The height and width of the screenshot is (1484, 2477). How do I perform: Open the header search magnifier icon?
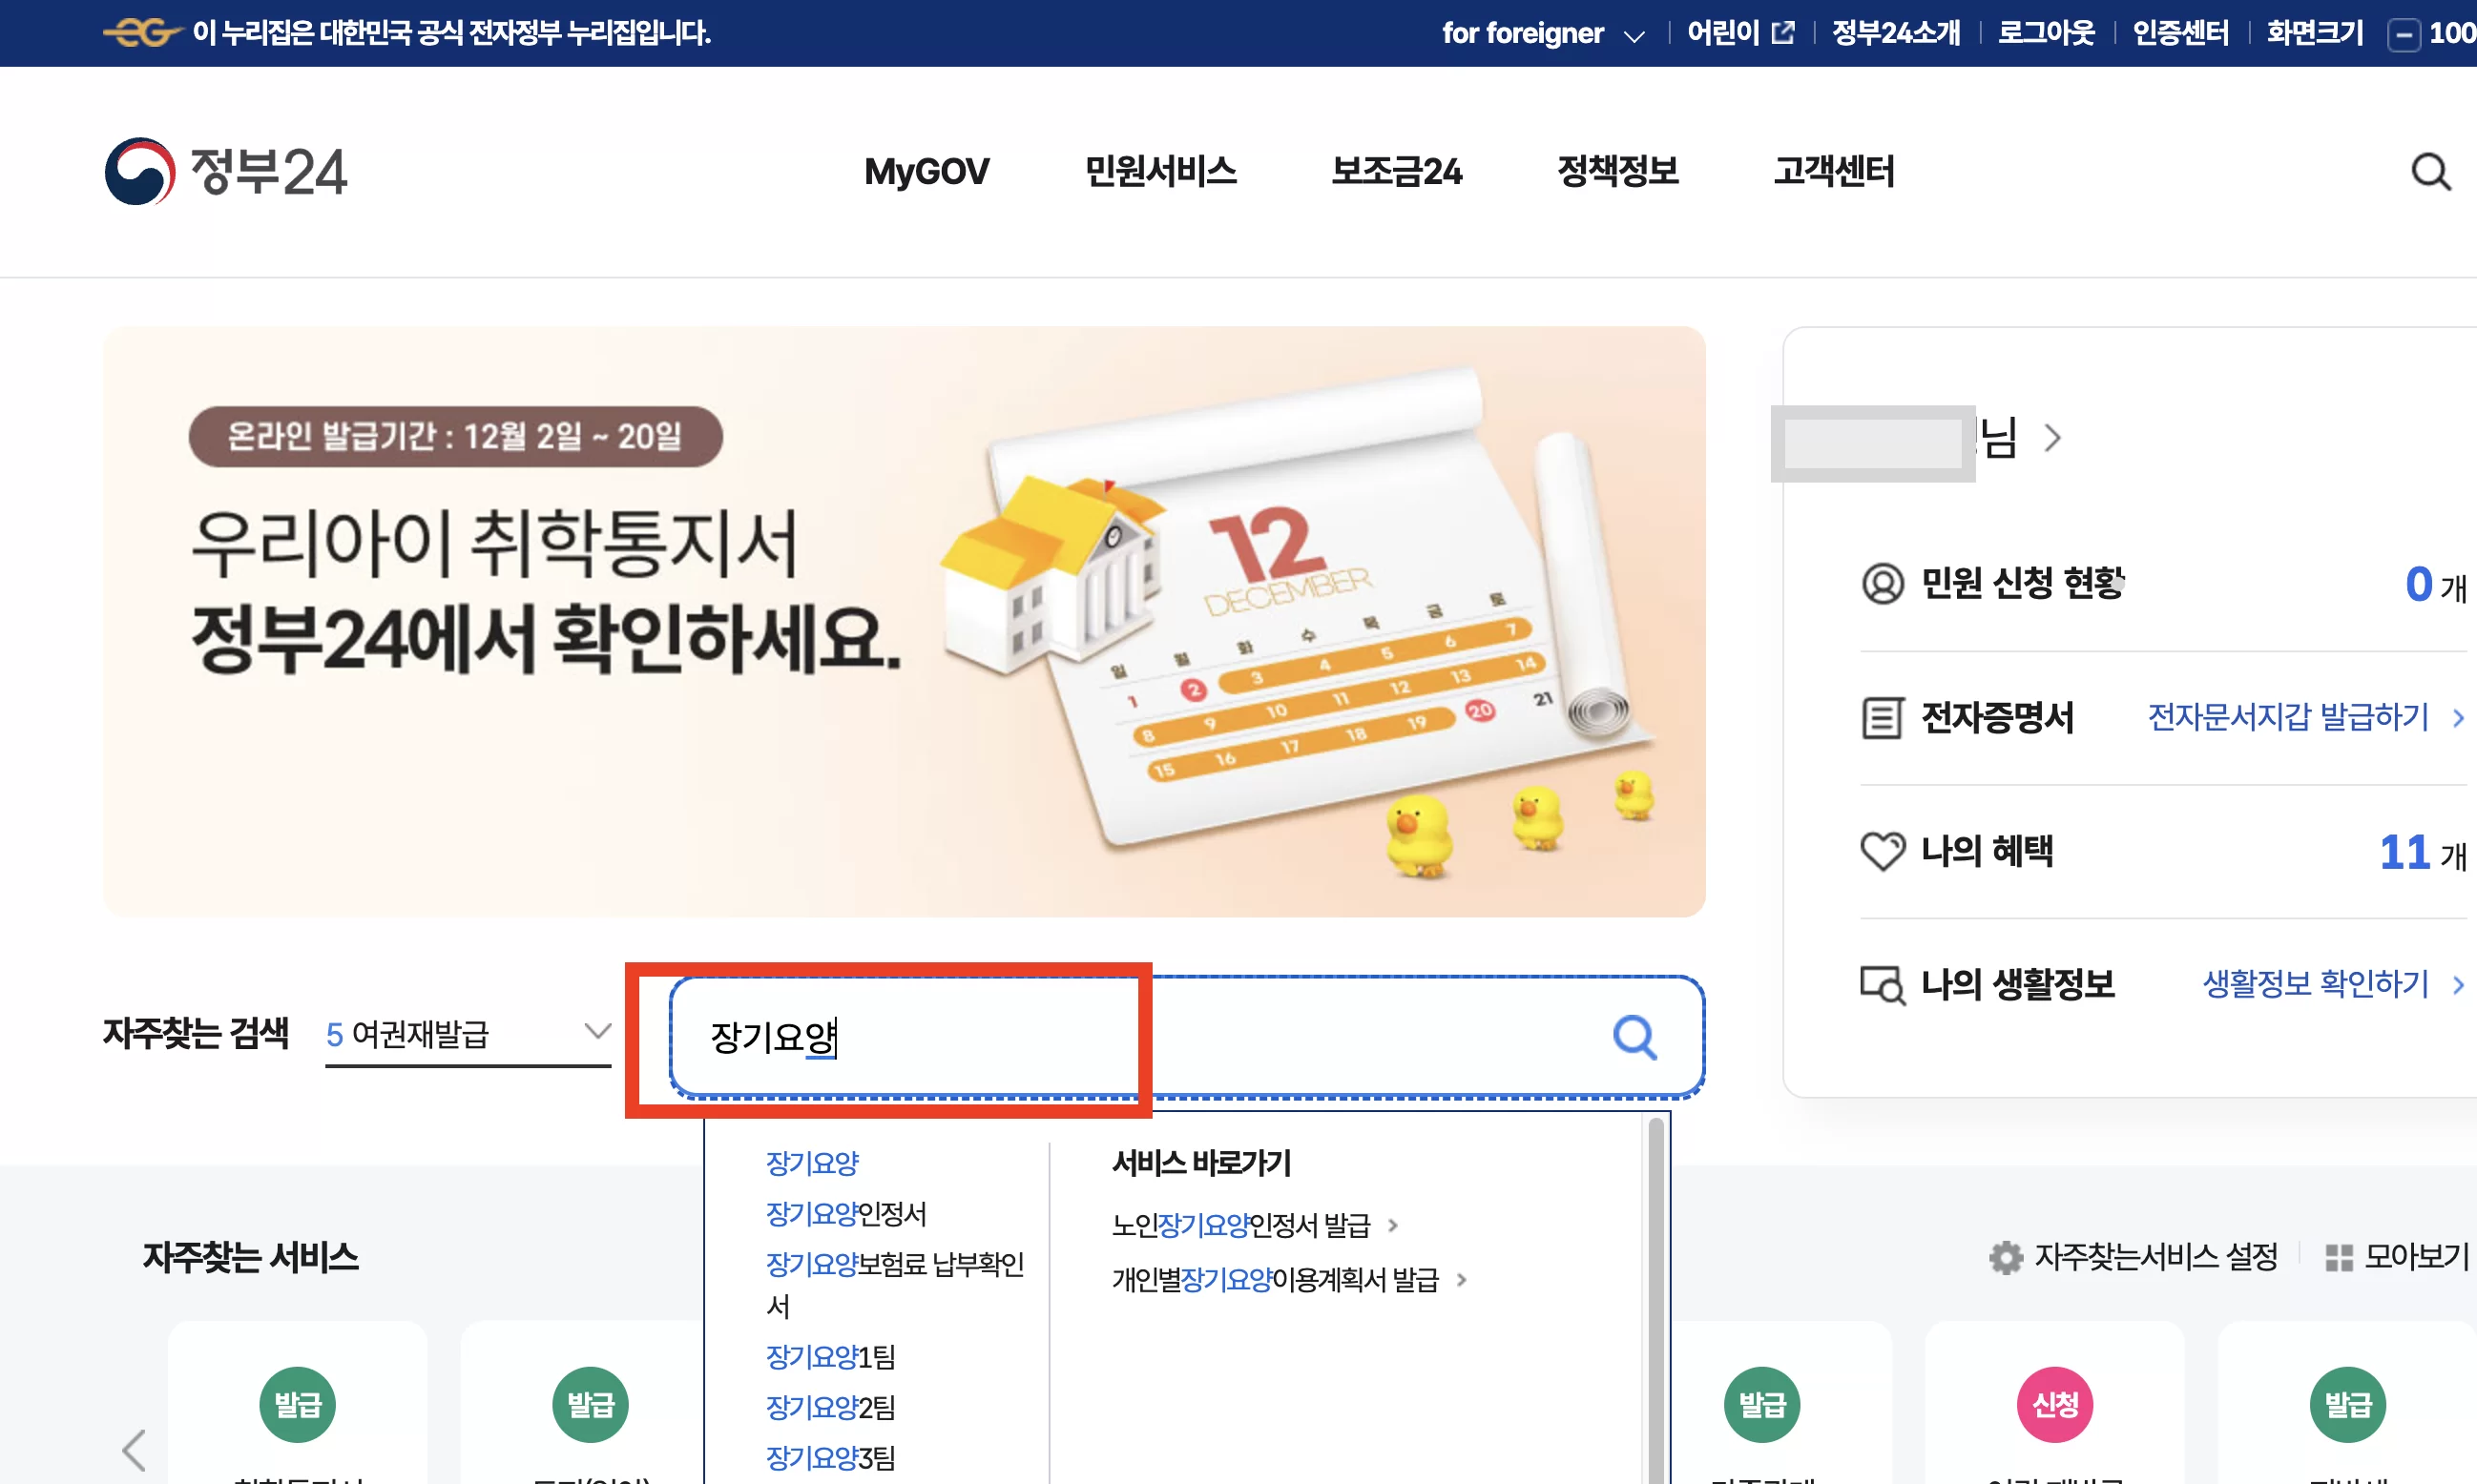pos(2430,172)
